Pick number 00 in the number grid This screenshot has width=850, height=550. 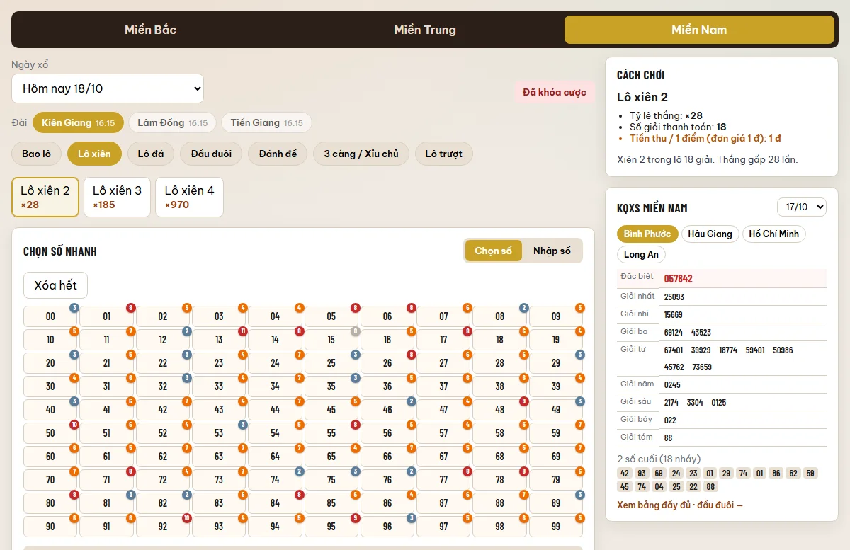point(50,316)
